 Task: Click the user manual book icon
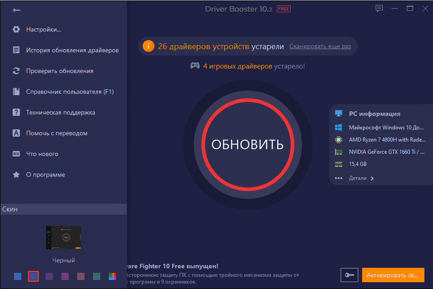tap(16, 92)
